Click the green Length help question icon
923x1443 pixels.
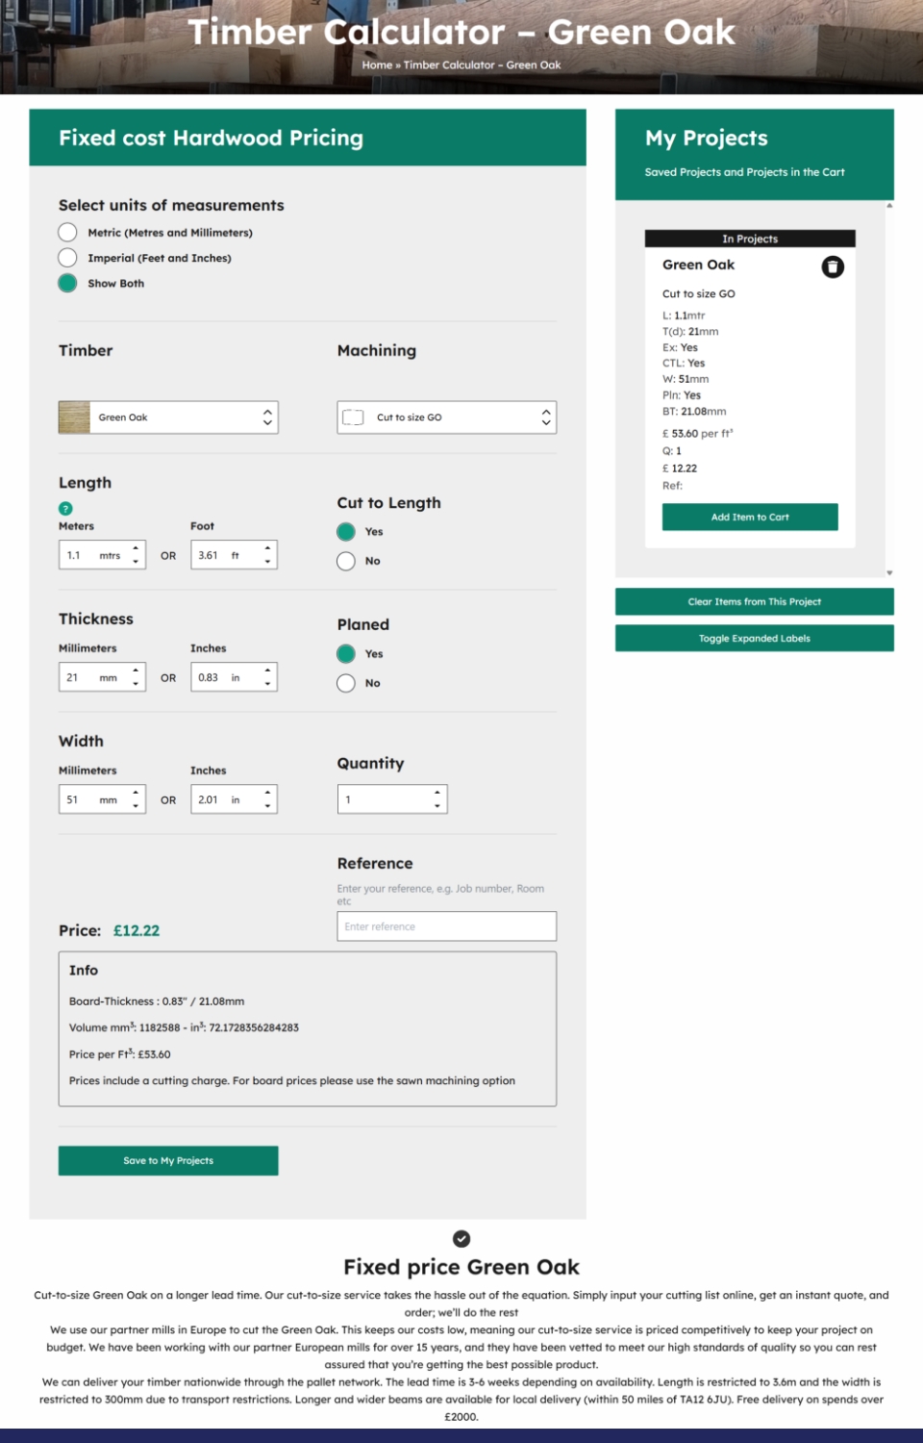pos(65,508)
